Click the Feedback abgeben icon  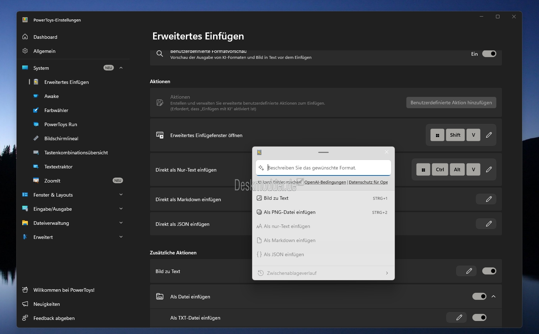click(x=25, y=318)
